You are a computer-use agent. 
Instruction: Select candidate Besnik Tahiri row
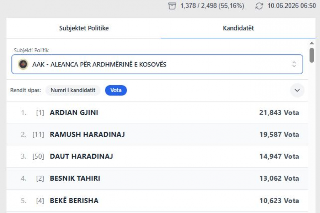157,179
